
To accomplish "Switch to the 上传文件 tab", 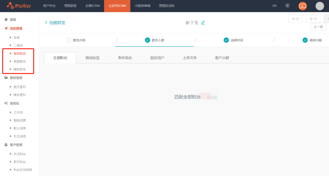I will 190,58.
